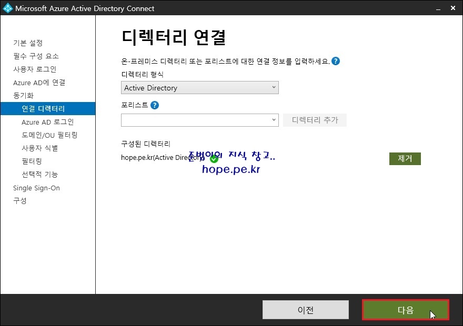Select 필터링 step in sidebar

tap(32, 161)
